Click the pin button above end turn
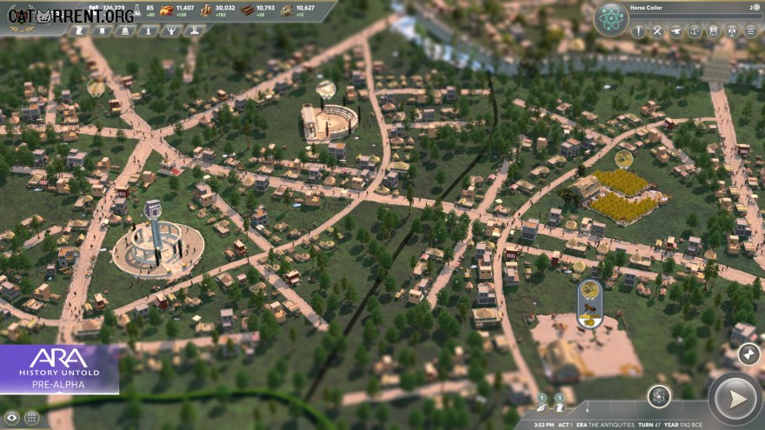The width and height of the screenshot is (765, 430). tap(748, 354)
